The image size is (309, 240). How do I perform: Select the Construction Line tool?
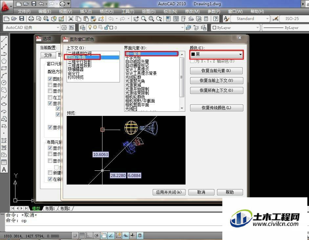pyautogui.click(x=4, y=47)
